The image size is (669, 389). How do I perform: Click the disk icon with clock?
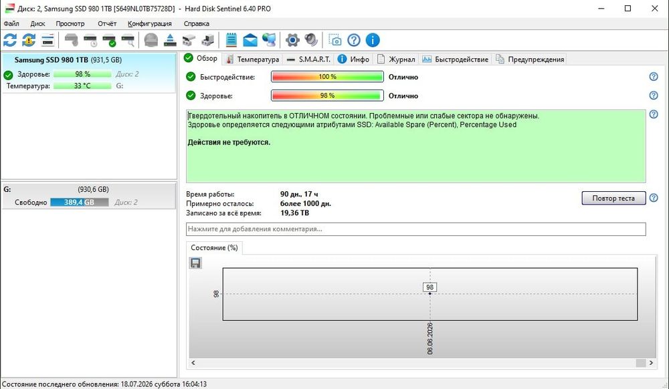coord(90,41)
